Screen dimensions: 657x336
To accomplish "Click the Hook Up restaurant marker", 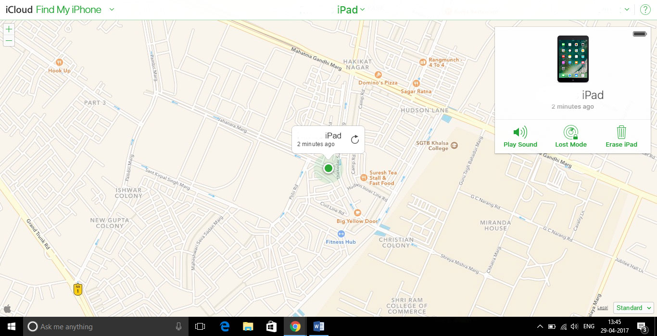I will pos(59,62).
